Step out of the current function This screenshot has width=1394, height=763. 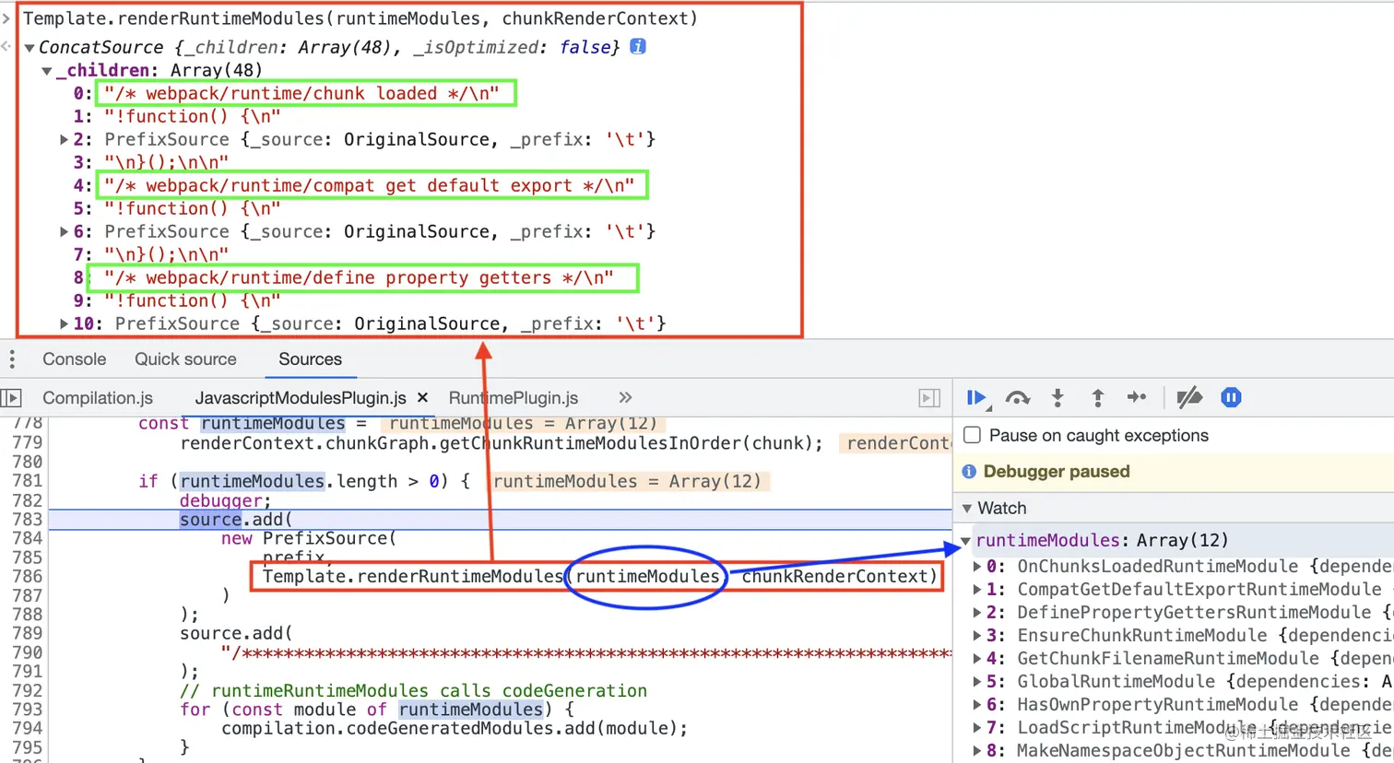click(x=1097, y=398)
